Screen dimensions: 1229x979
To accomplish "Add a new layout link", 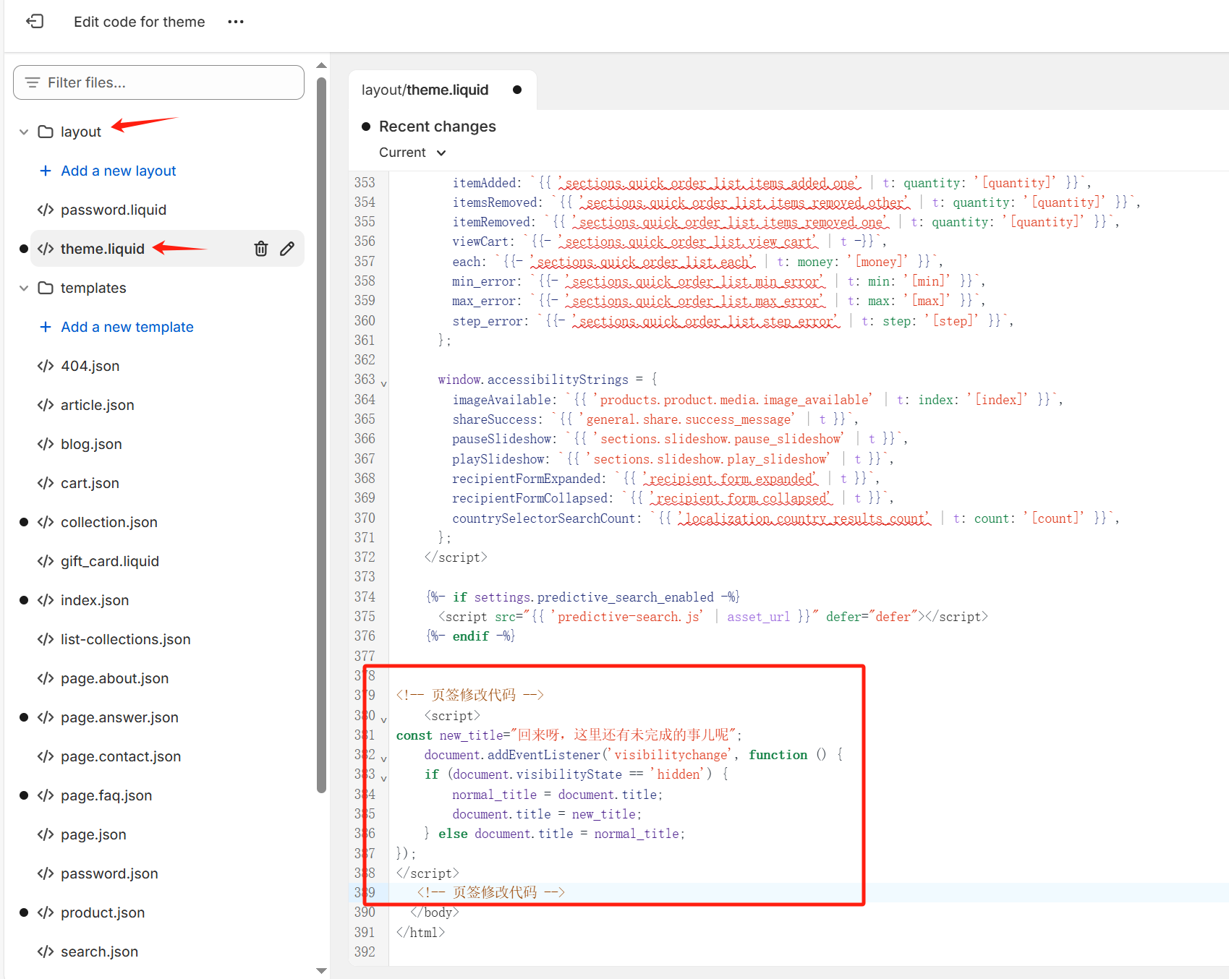I will pos(118,171).
